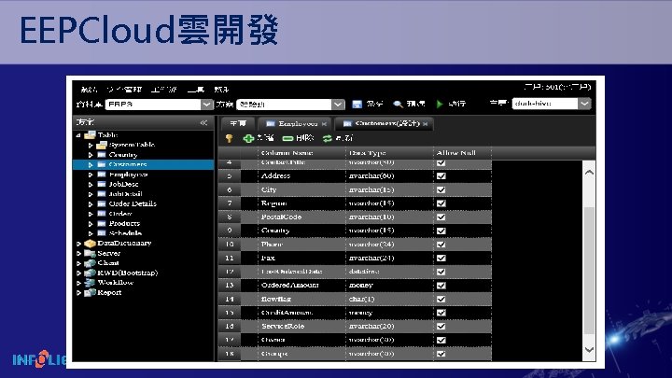This screenshot has height=378, width=672.
Task: Expand the Orders tree node arrow
Action: 91,214
